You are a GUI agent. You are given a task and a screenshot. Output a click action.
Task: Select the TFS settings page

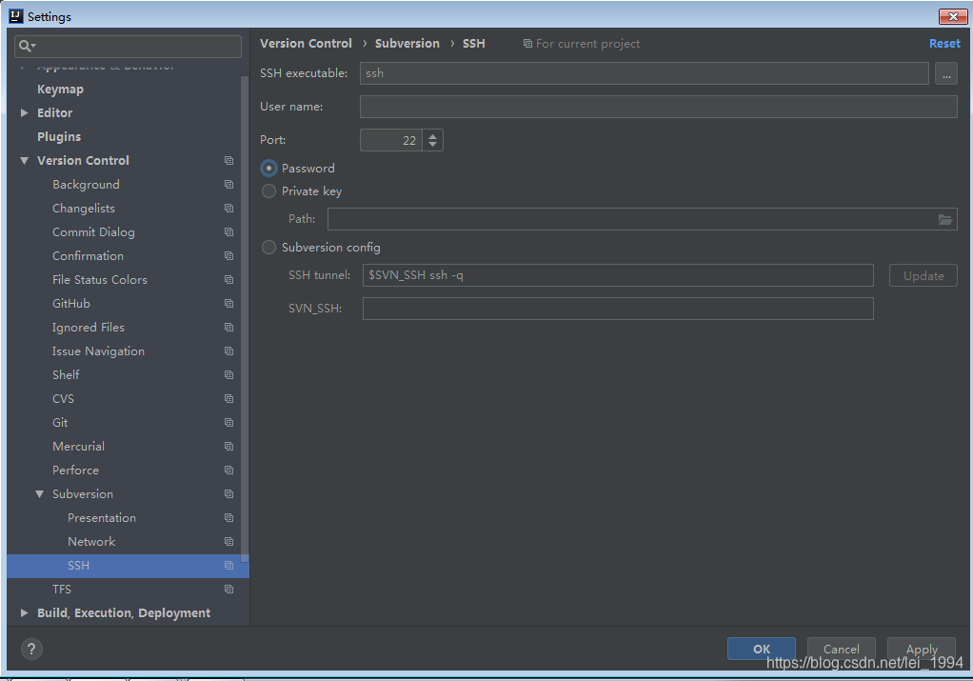[x=62, y=589]
